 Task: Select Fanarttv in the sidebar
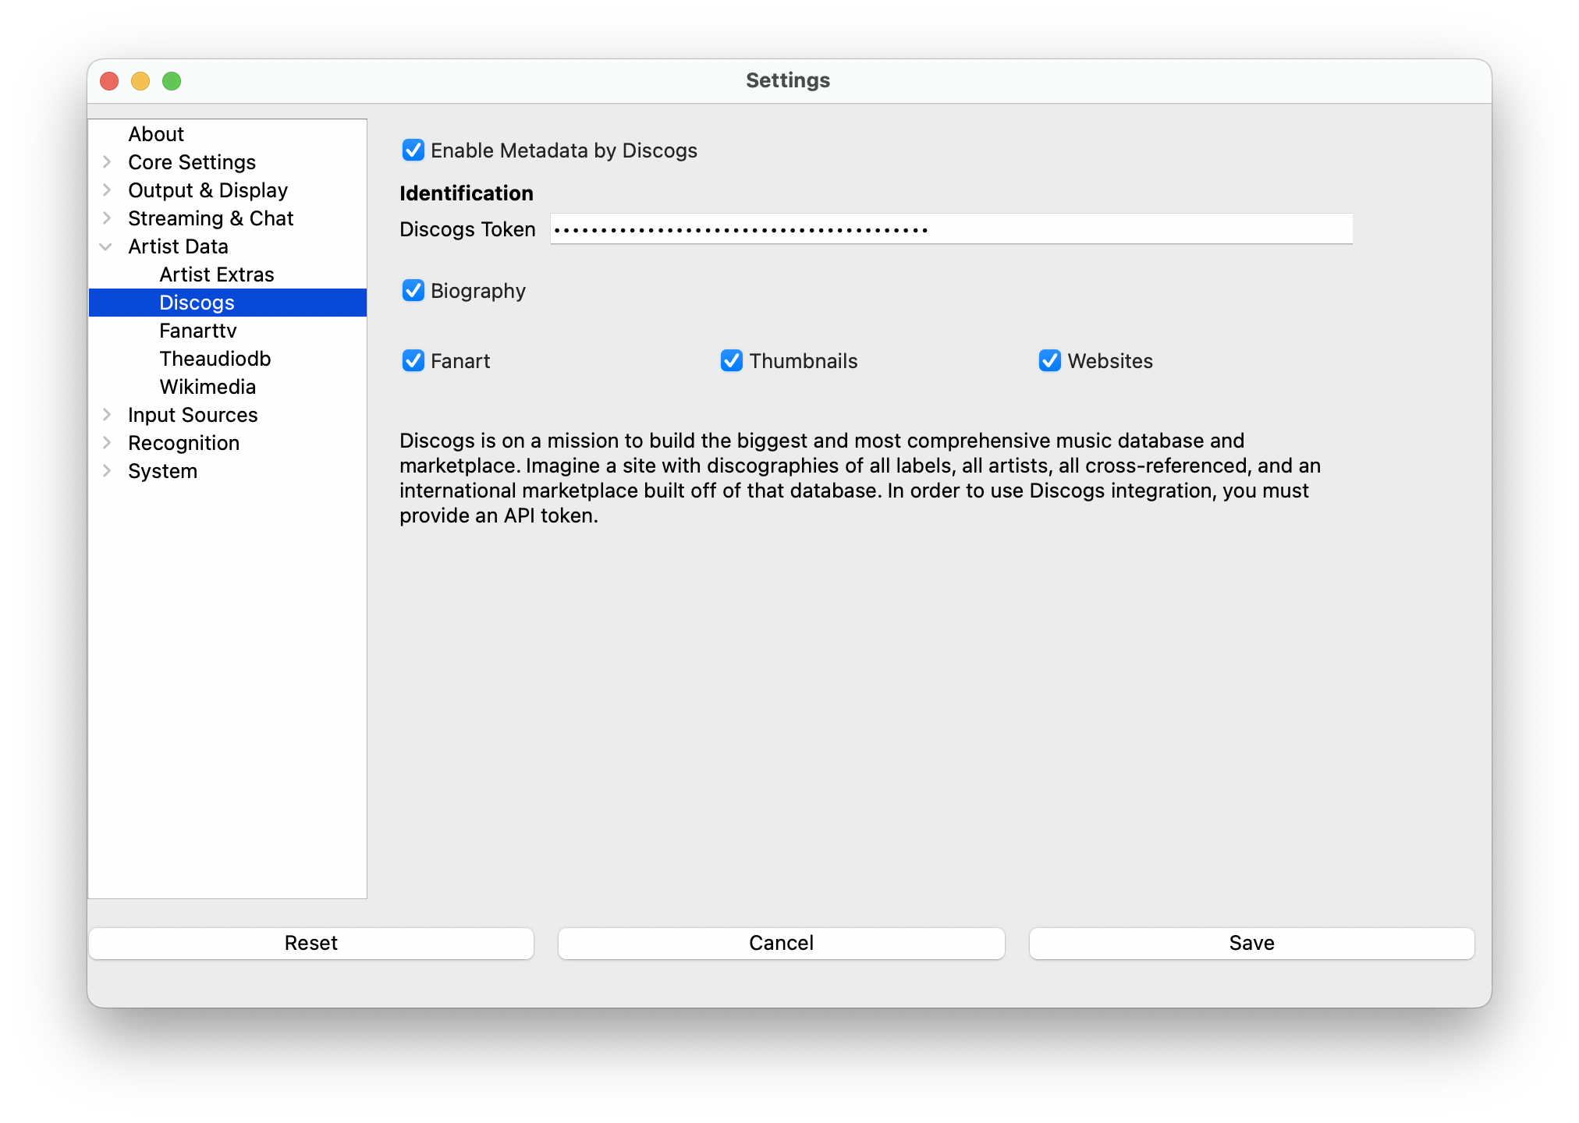[198, 331]
